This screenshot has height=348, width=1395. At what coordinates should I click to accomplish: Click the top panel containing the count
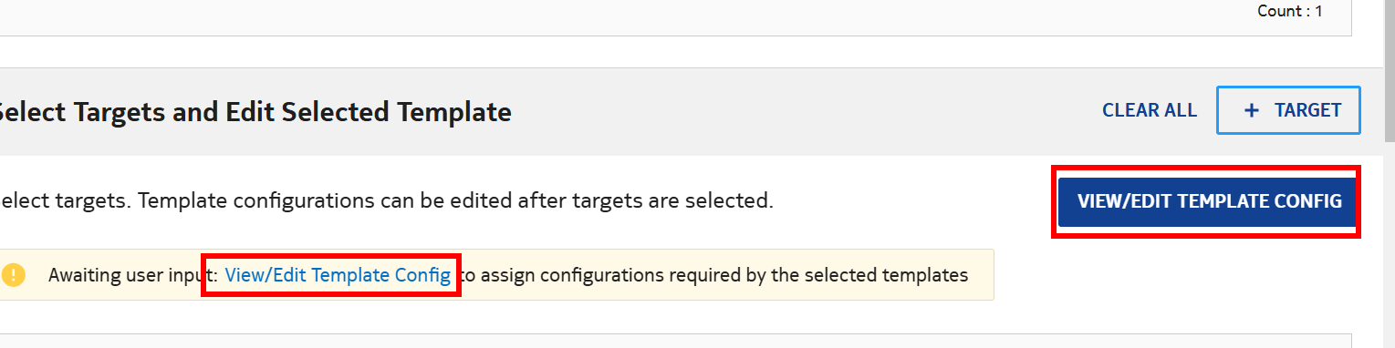[675, 17]
